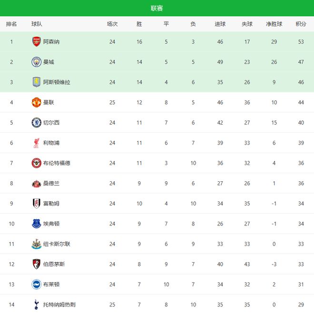Click the Sunderland club crest icon

tap(37, 183)
